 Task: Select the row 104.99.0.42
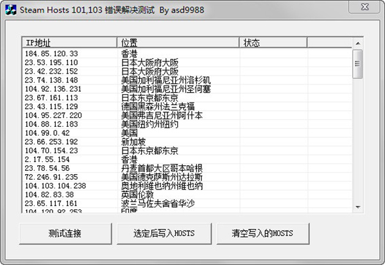tap(187, 132)
